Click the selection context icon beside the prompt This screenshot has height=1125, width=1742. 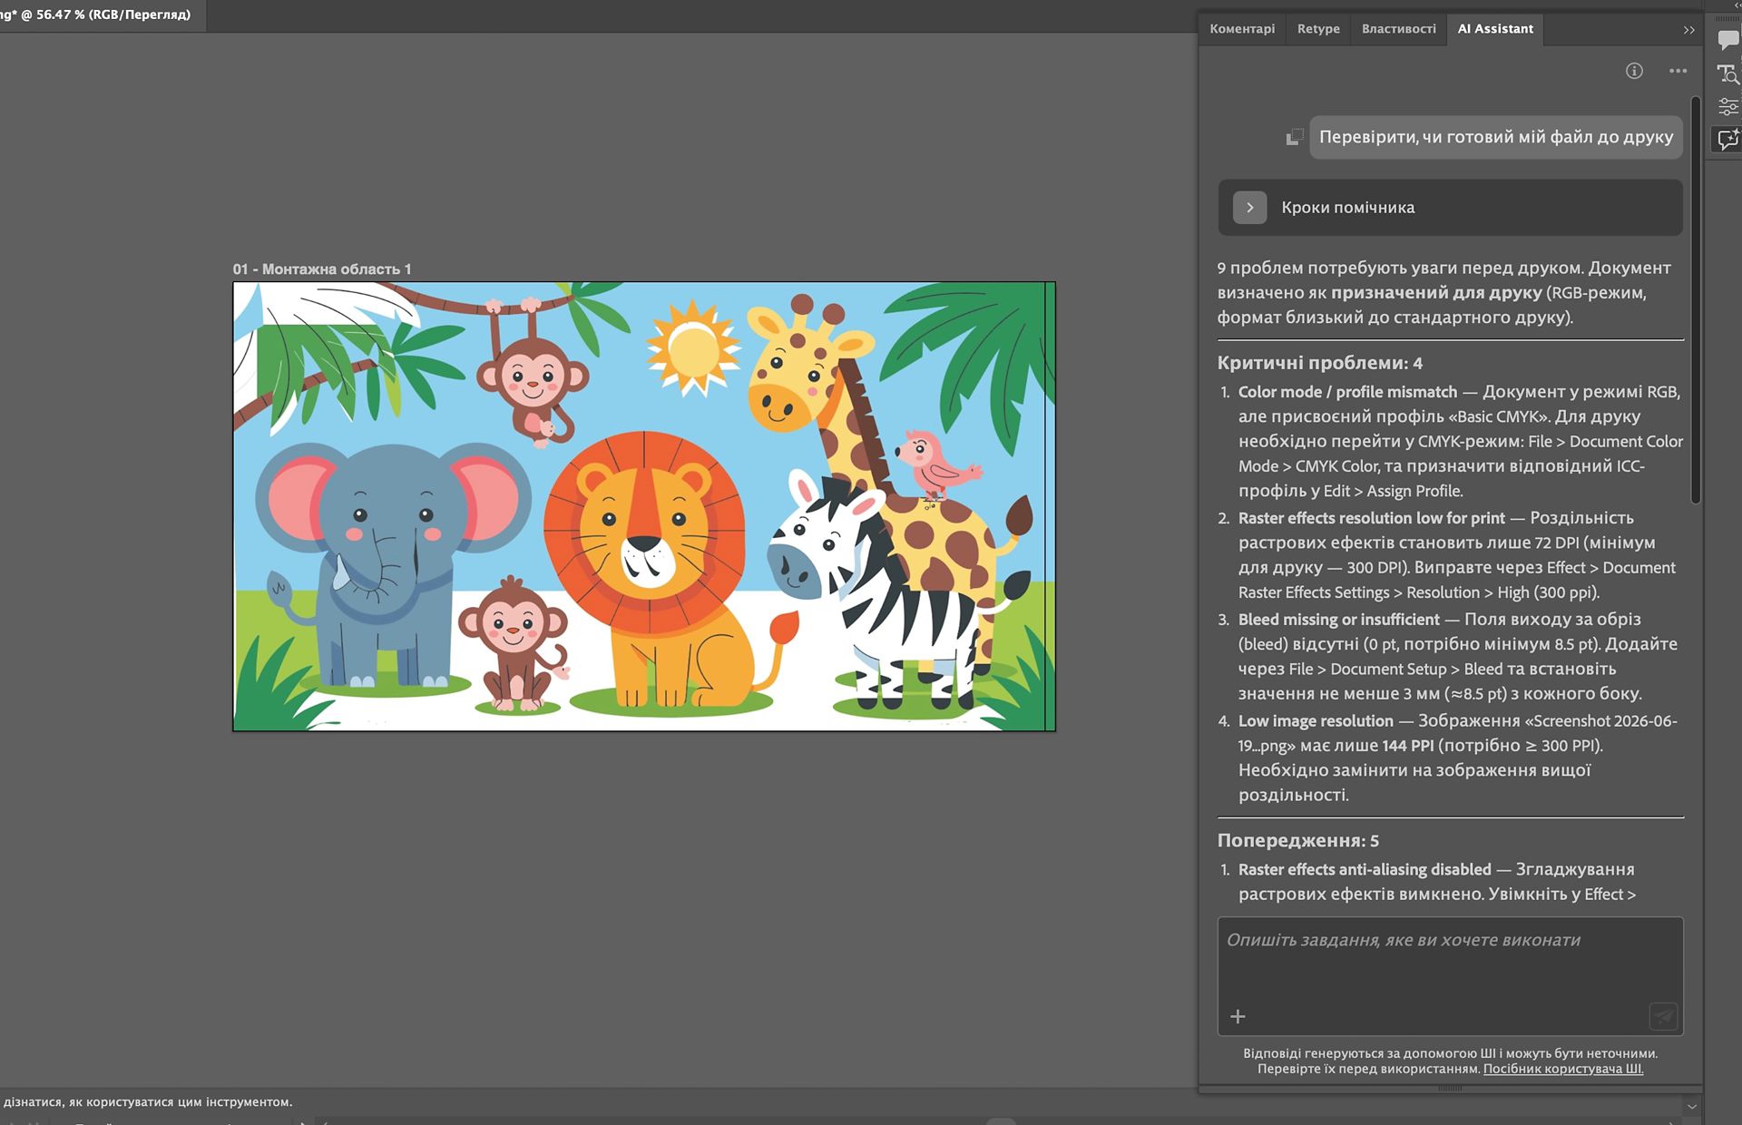(x=1295, y=137)
